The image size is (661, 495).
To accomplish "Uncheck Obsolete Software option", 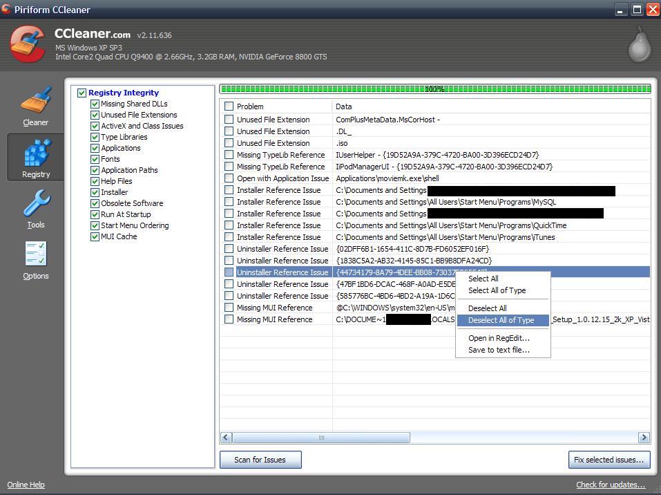I will pyautogui.click(x=95, y=203).
